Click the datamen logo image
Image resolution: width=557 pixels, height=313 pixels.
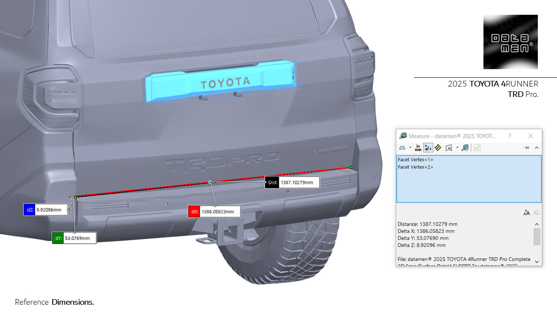(510, 42)
